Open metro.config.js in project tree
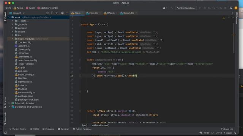 pos(26,92)
